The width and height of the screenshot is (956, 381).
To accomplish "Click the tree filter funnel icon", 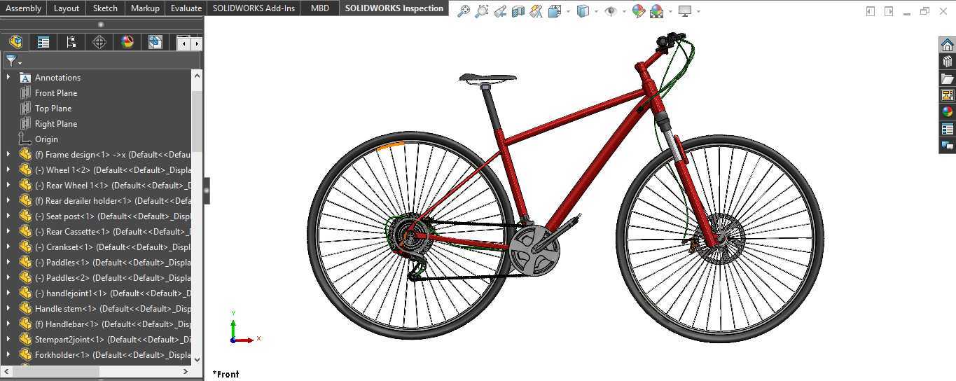I will click(12, 60).
